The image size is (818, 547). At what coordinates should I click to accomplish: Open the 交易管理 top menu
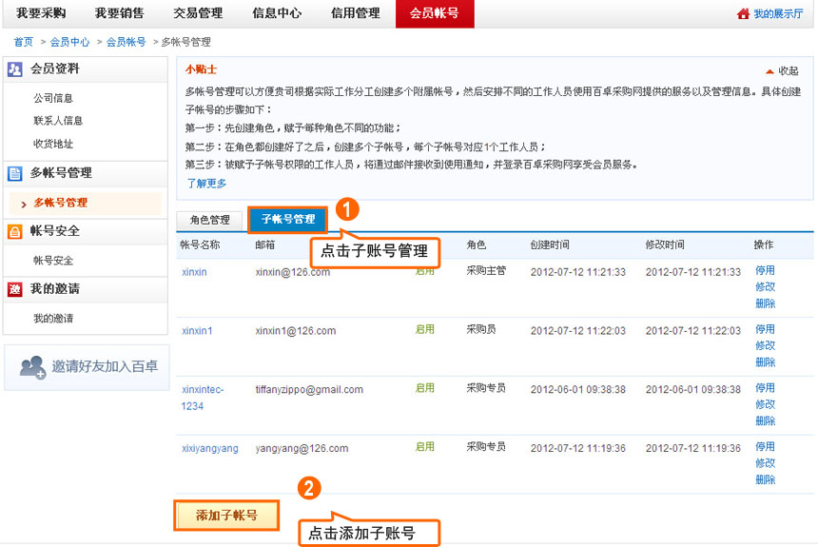(198, 13)
